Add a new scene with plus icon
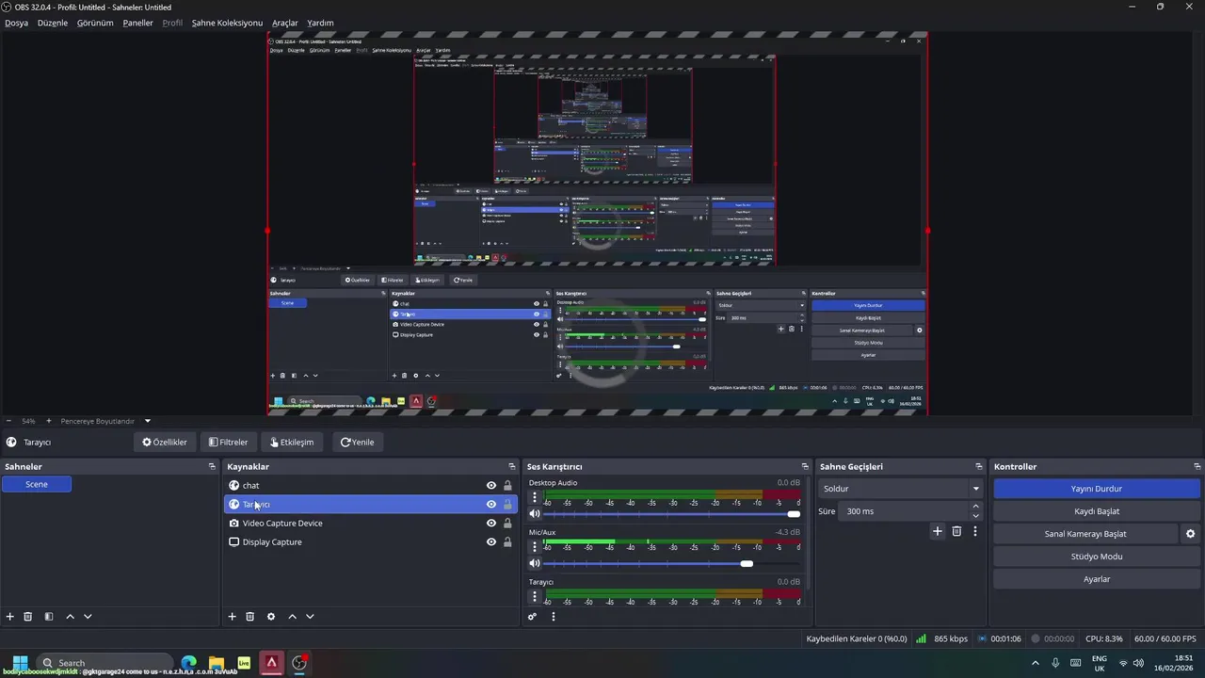The image size is (1205, 678). click(x=10, y=617)
